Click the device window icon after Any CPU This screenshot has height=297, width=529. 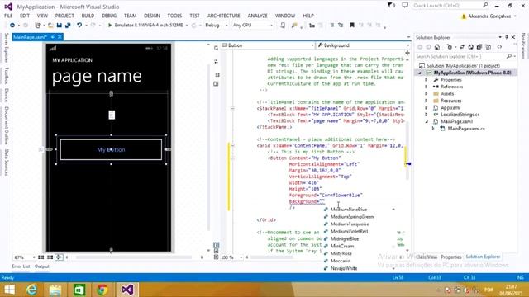tap(283, 26)
